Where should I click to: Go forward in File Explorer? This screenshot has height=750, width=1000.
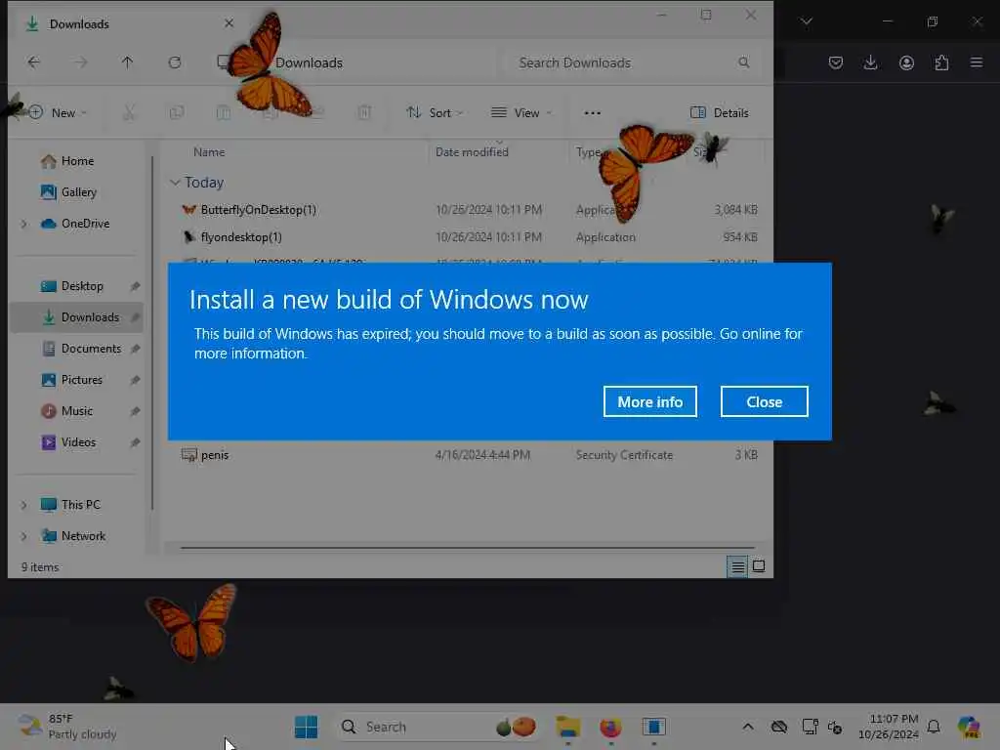click(80, 62)
